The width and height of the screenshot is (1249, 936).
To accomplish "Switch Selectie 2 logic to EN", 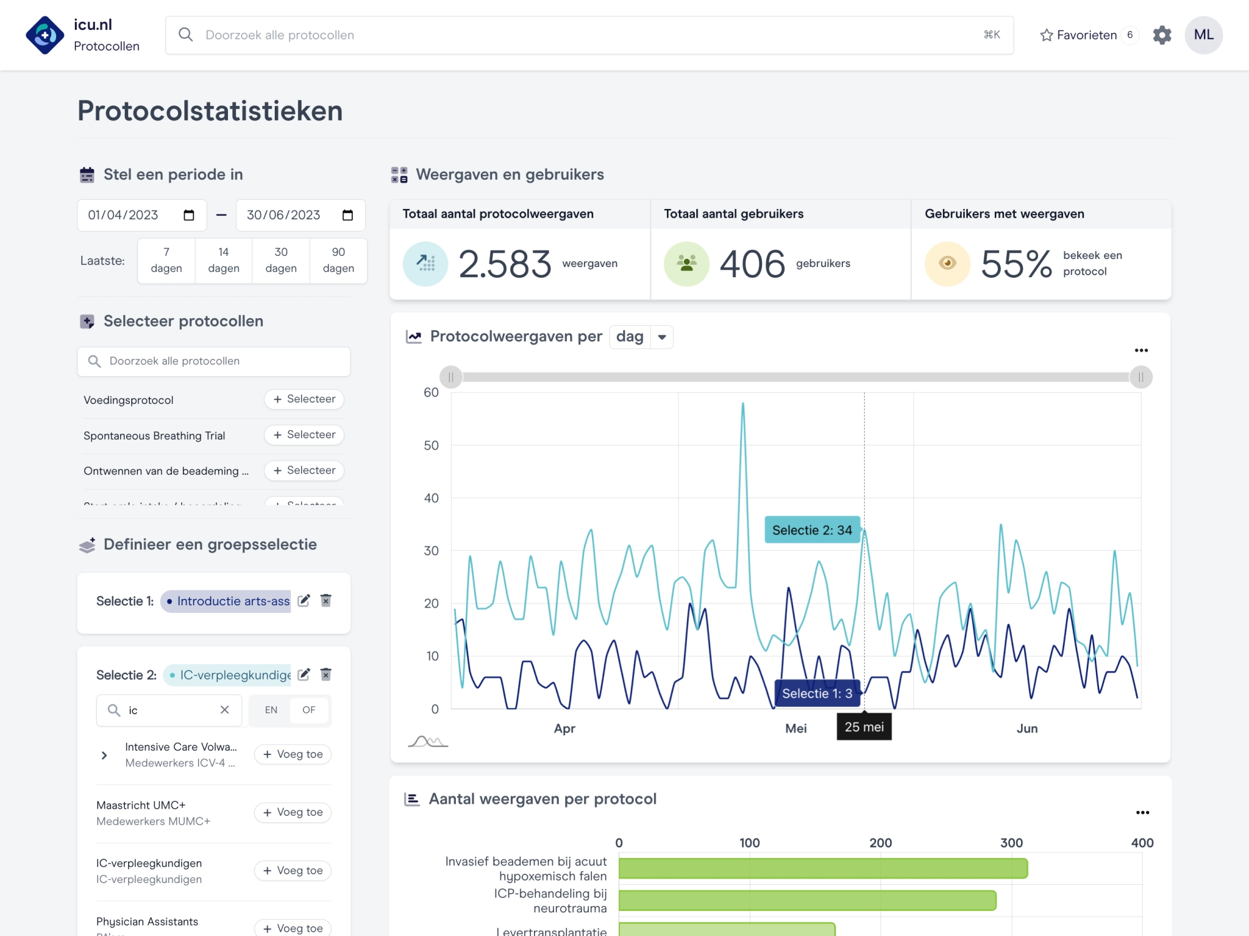I will pos(271,709).
